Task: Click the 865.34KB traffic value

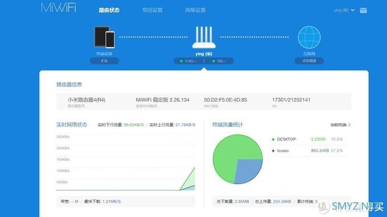Action: 320,151
